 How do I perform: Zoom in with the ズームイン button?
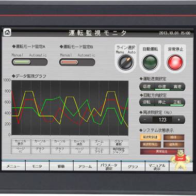(99, 143)
